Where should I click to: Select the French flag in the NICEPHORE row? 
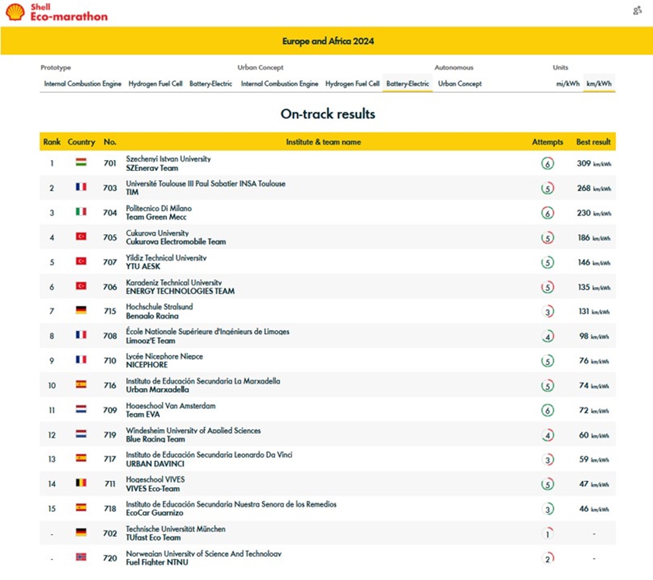(81, 360)
